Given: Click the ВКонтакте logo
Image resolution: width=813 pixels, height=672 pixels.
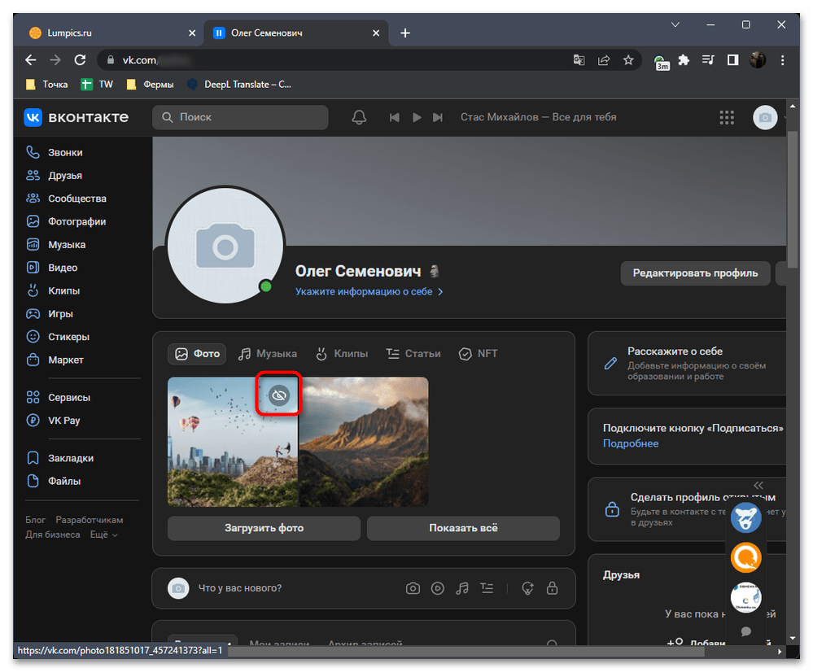Looking at the screenshot, I should tap(76, 117).
